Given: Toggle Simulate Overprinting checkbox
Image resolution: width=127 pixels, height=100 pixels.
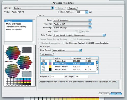Looking at the screenshot, I should (x=40, y=43).
